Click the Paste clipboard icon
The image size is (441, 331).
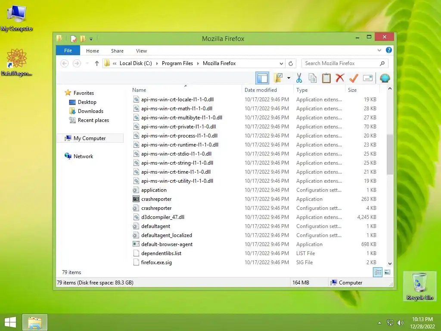(x=326, y=78)
